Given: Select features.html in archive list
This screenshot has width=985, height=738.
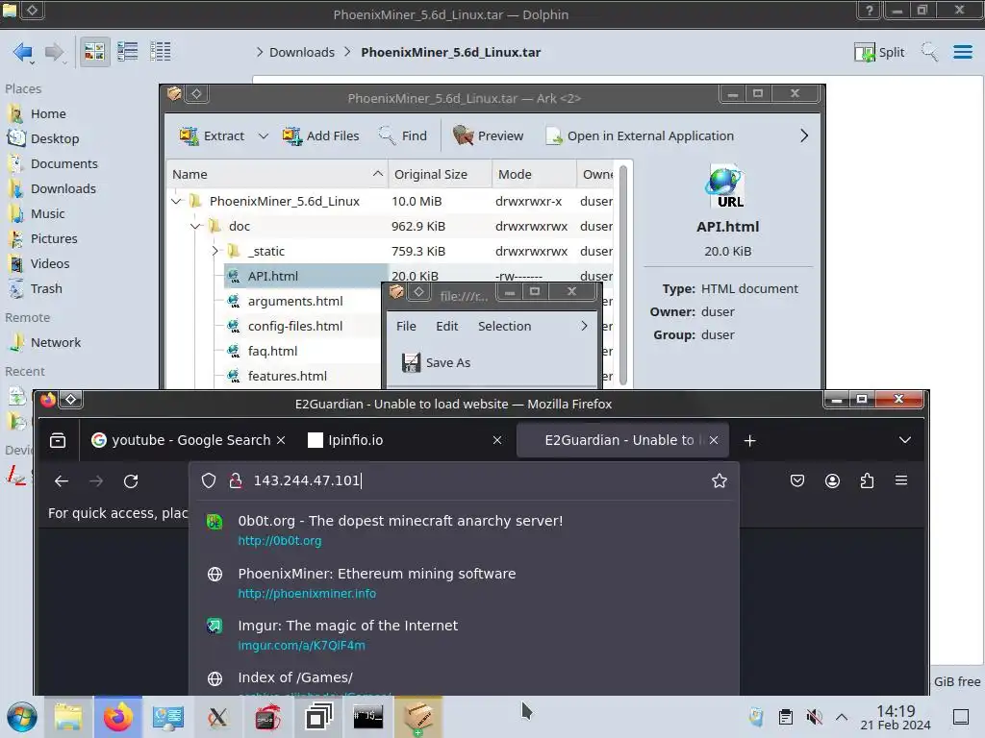Looking at the screenshot, I should click(x=287, y=376).
